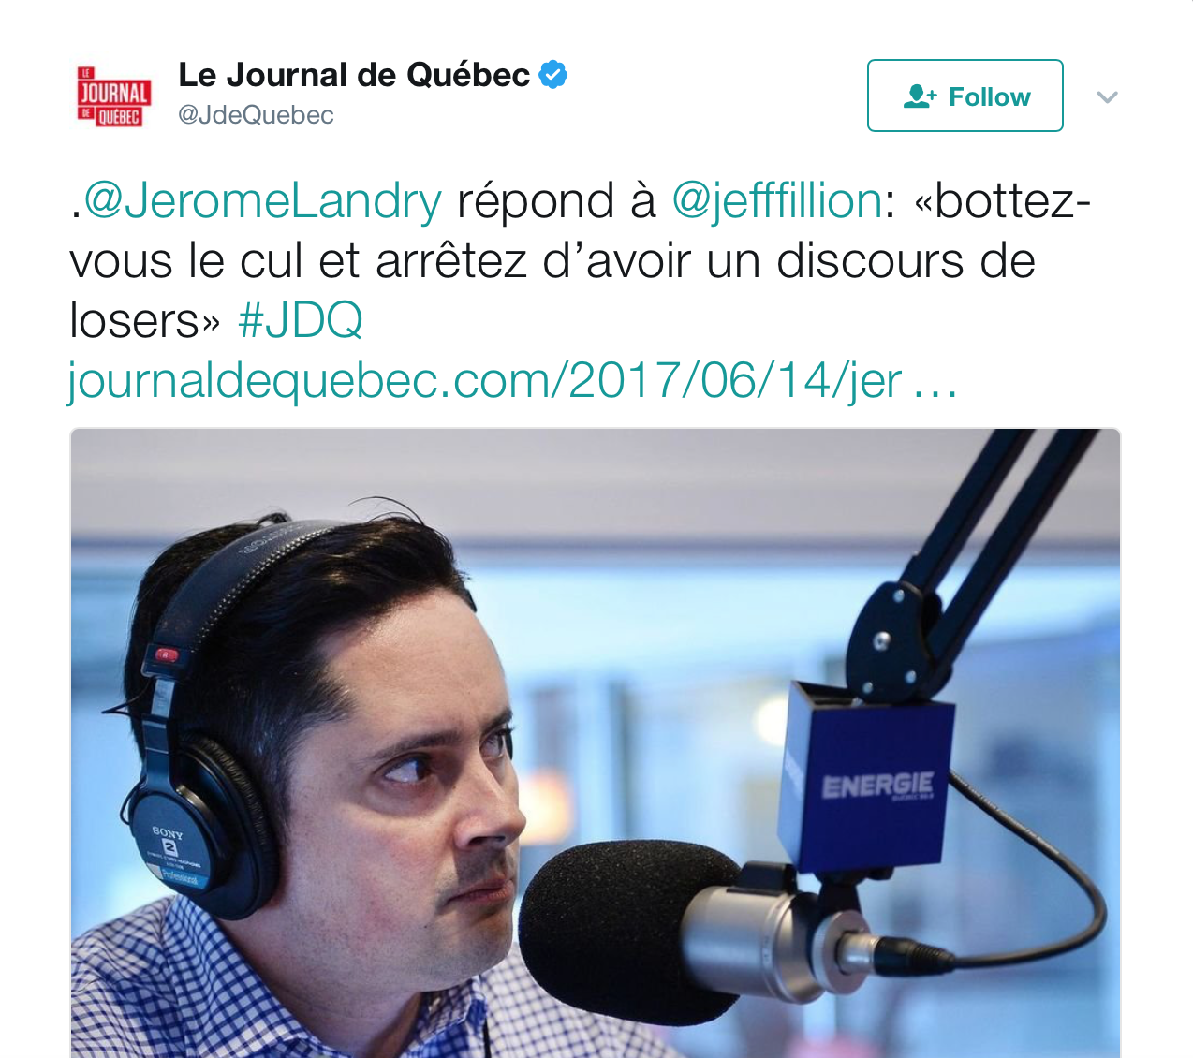Open the Le Journal de Québec profile name
The image size is (1193, 1058).
[x=354, y=74]
